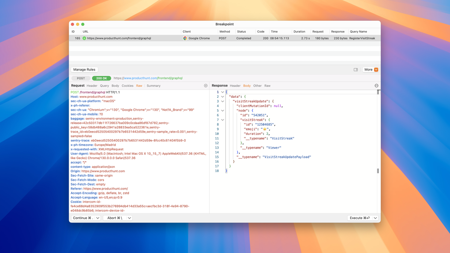Image resolution: width=450 pixels, height=253 pixels.
Task: Click the POST method pill
Action: [x=81, y=78]
